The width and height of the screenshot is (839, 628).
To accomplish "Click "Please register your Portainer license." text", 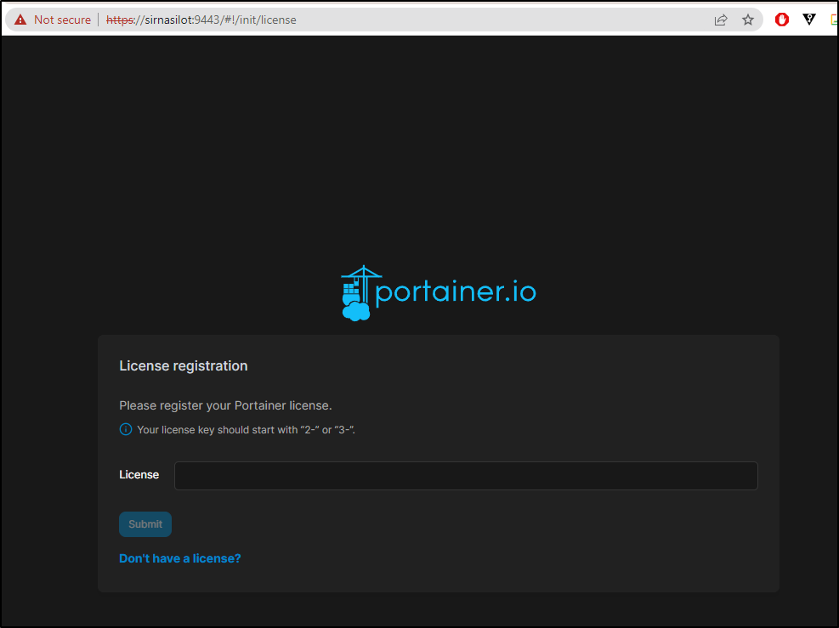I will [225, 405].
